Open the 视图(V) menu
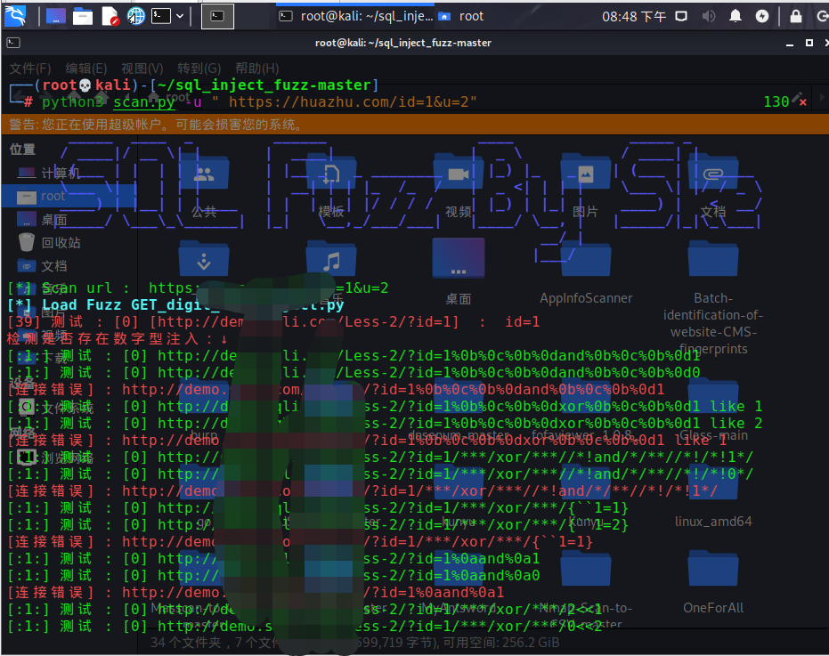 pos(142,69)
